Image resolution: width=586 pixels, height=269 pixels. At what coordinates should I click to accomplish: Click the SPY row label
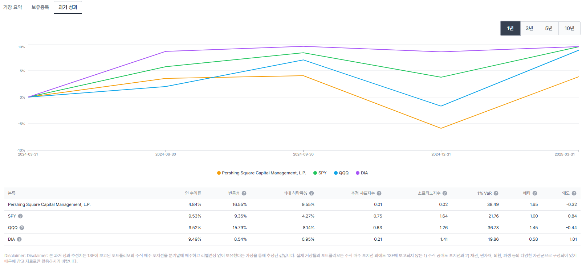click(12, 216)
